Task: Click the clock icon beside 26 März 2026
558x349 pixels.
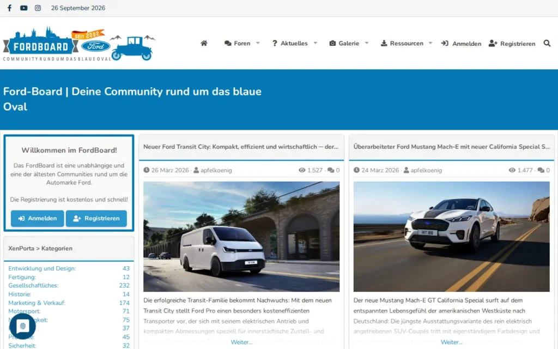Action: (x=146, y=170)
